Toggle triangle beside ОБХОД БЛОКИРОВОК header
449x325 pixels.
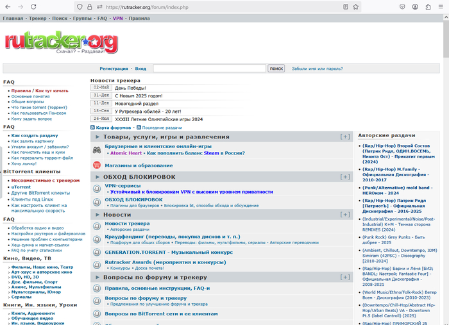97,177
